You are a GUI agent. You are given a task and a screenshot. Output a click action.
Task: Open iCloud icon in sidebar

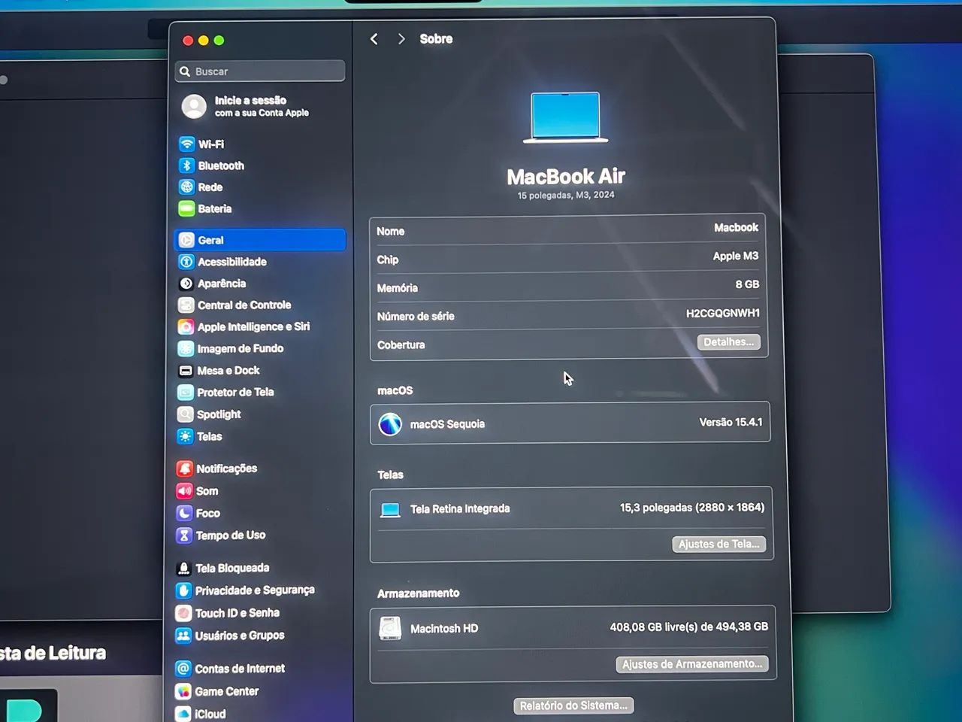click(x=183, y=714)
